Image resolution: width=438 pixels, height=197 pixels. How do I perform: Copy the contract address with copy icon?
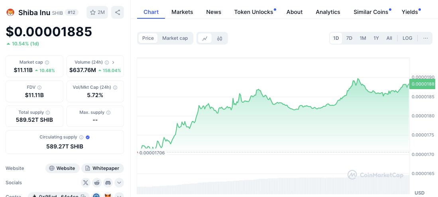pos(83,196)
